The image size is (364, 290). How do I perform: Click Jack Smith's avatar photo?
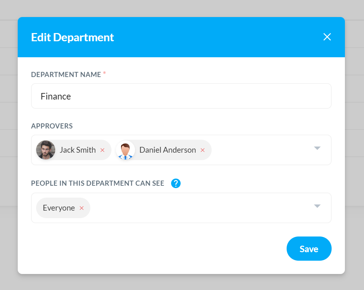(x=46, y=150)
